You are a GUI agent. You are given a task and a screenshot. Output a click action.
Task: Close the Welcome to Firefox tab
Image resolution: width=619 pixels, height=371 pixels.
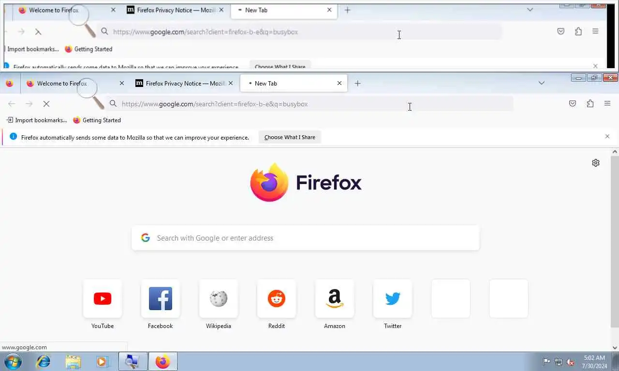pyautogui.click(x=122, y=84)
